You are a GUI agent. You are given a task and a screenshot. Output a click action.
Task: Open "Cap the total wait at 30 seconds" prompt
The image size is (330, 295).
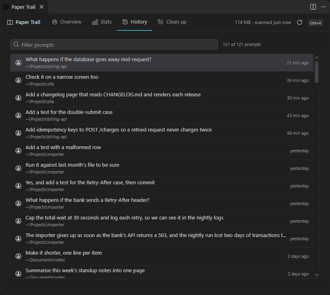point(162,221)
